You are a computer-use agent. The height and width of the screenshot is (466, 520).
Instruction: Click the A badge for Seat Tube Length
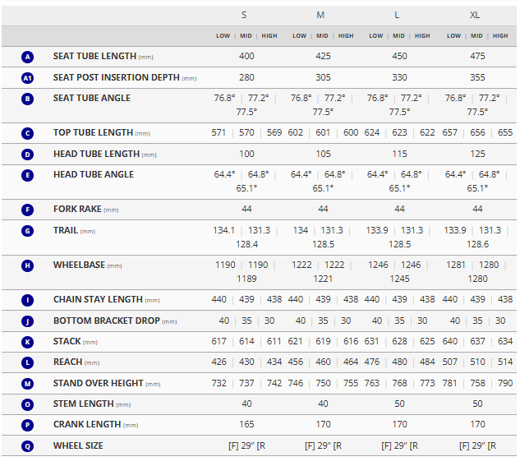click(x=28, y=57)
